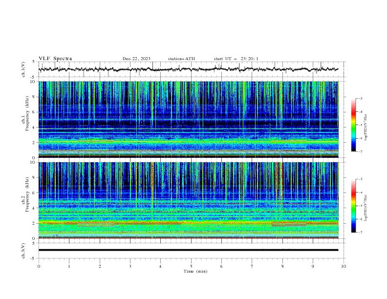Viewport: 387px width, 299px height.
Task: Click inside the ch.1 spectrogram panel
Action: [189, 119]
